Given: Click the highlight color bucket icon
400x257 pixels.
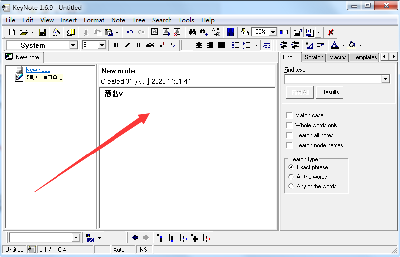Looking at the screenshot, I should coord(352,45).
